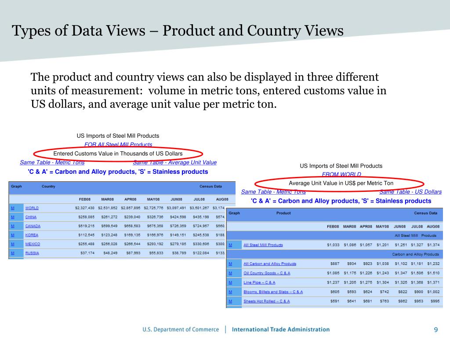Select WORLD FEB08 value $2,327,430
450x338 pixels.
85,208
